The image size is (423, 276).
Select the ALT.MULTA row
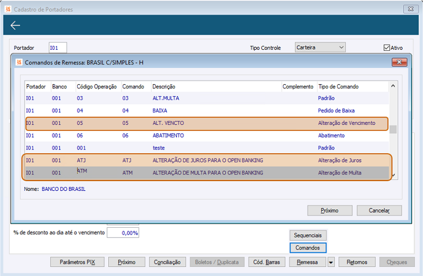[x=207, y=98]
